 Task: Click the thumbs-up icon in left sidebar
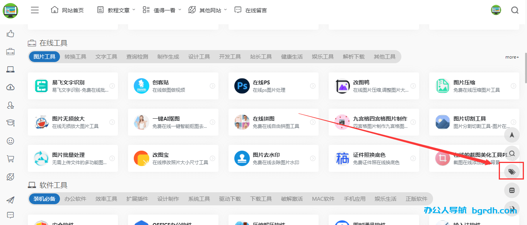point(10,34)
